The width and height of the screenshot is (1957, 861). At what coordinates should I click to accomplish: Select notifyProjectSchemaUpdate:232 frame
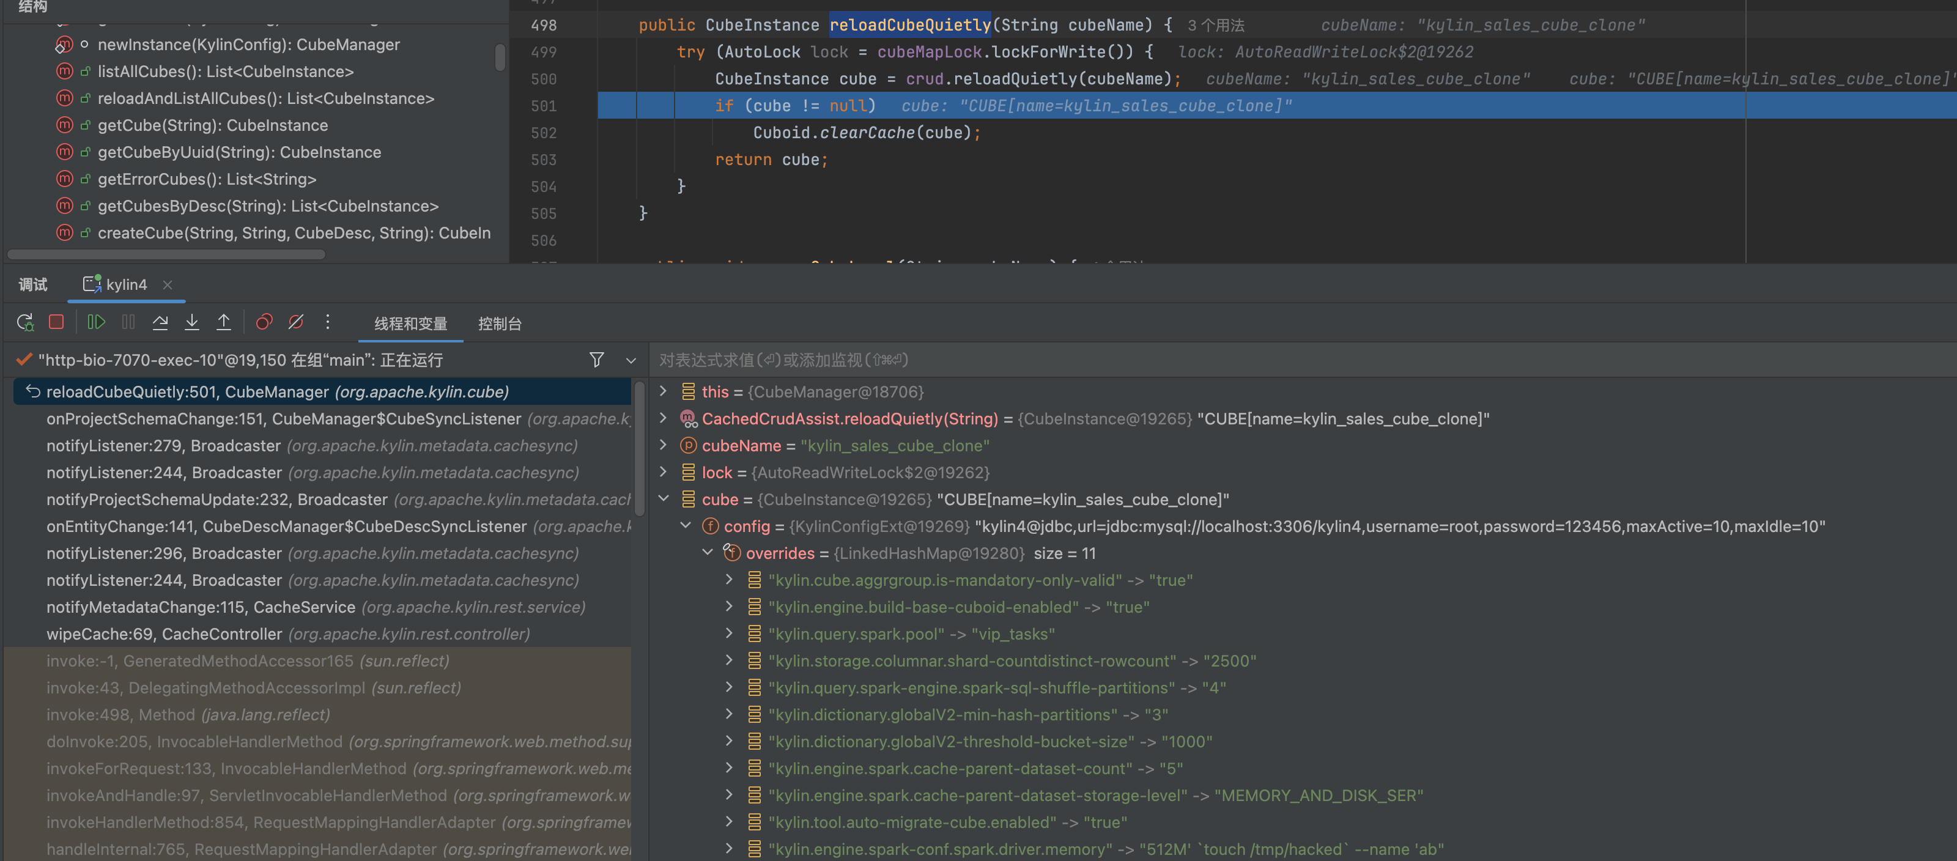(x=322, y=499)
